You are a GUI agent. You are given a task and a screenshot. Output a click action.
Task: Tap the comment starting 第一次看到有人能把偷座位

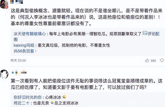[87, 84]
